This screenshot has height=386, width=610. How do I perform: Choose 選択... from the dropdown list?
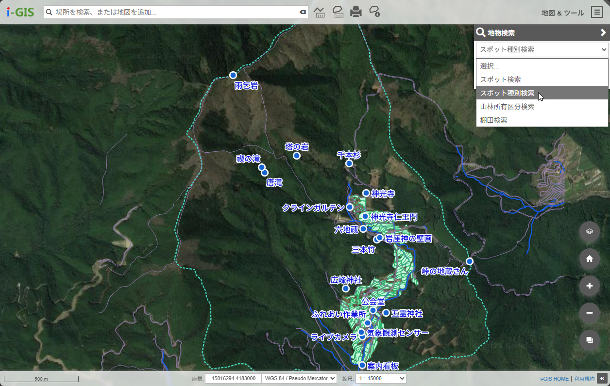tap(542, 66)
